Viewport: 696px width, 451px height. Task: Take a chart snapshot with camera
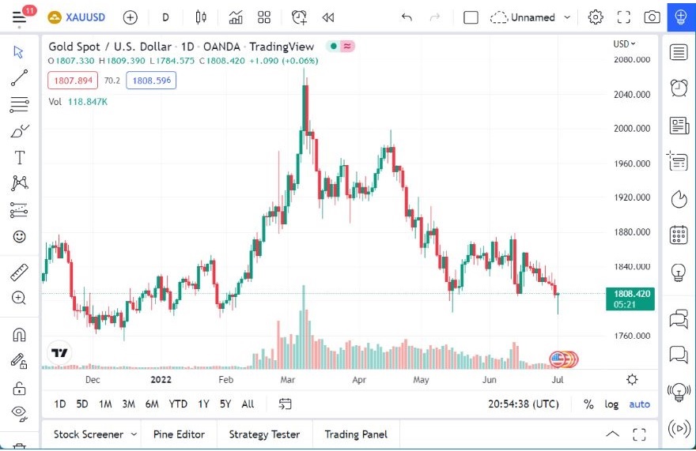[652, 17]
